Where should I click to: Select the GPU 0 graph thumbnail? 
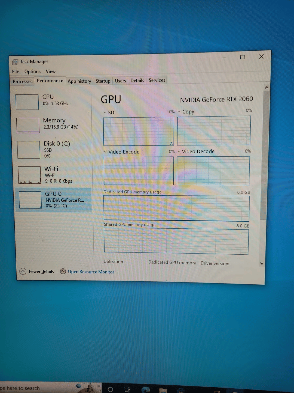[30, 200]
